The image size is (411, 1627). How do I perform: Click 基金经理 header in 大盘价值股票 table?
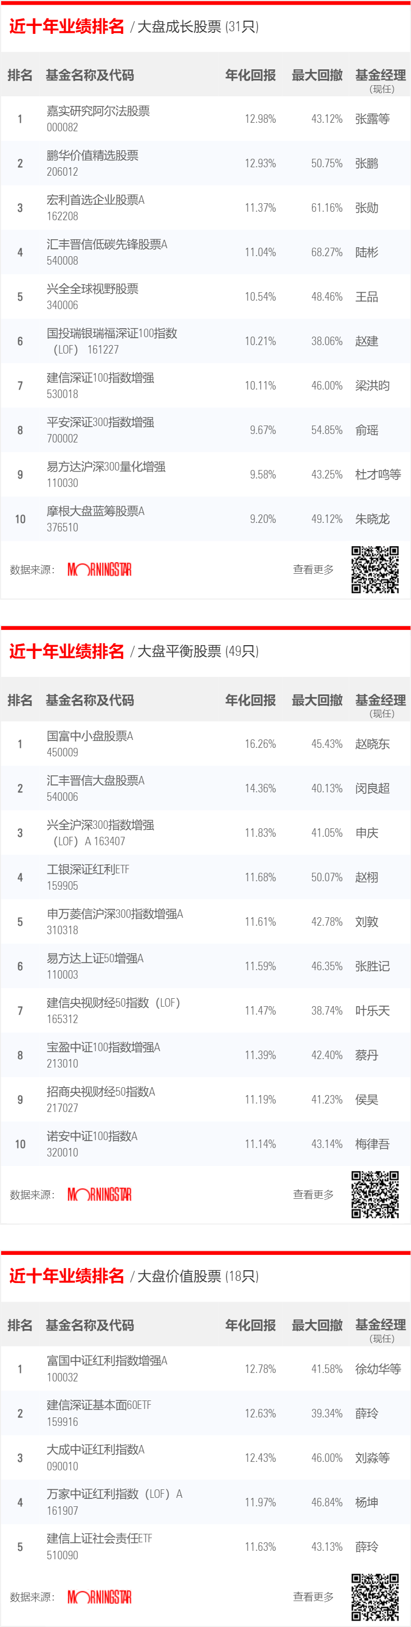coord(381,1324)
